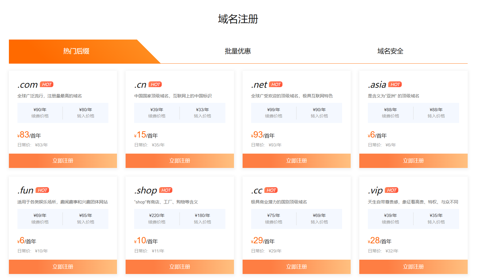Click the ¥28/首年 price on .vip card
Screen dimensions: 478x280
pos(380,240)
